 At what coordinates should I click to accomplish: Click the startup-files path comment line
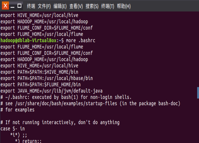coord(90,103)
